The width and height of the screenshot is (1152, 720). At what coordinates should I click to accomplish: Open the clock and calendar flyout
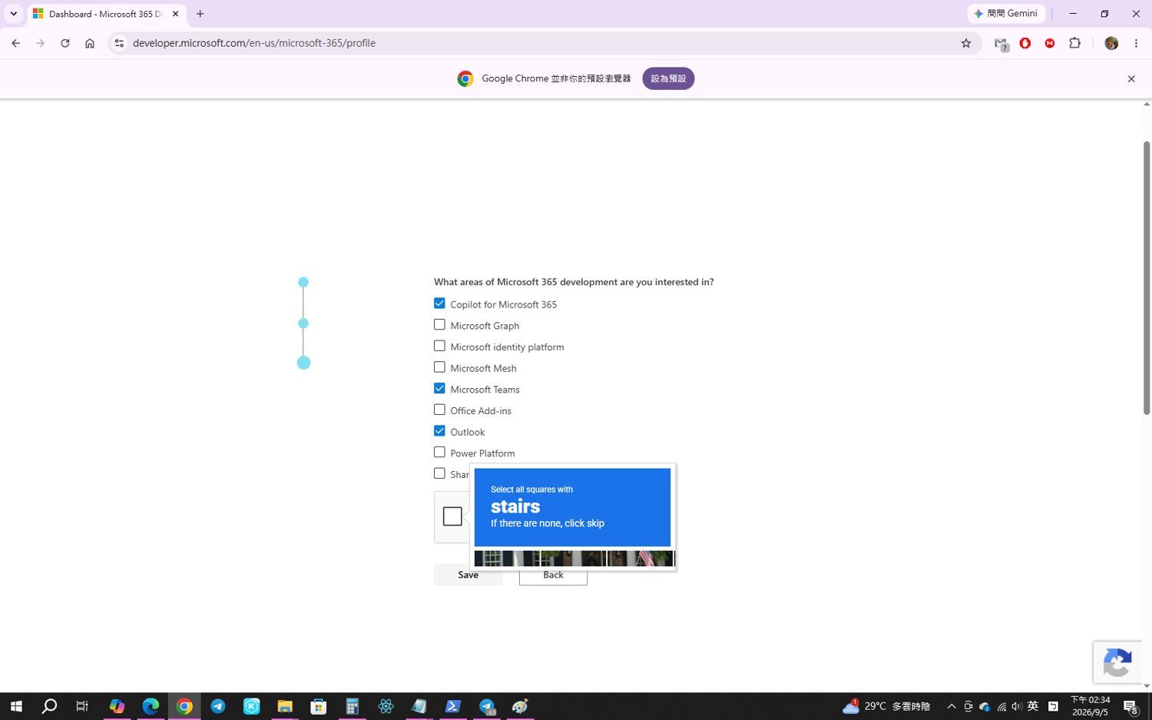pyautogui.click(x=1091, y=706)
